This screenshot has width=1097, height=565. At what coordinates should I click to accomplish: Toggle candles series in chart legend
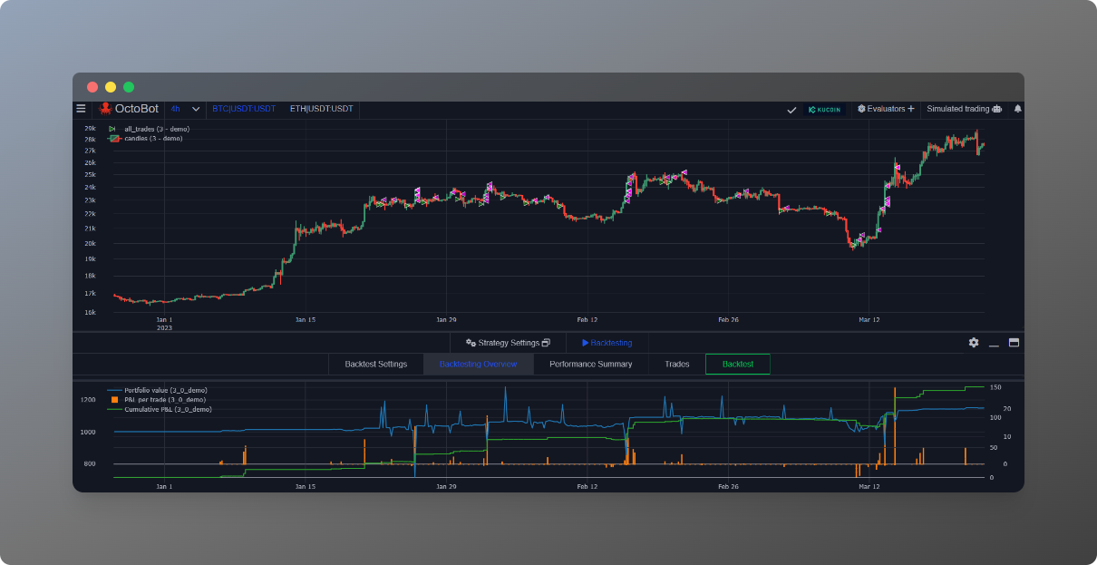click(145, 138)
